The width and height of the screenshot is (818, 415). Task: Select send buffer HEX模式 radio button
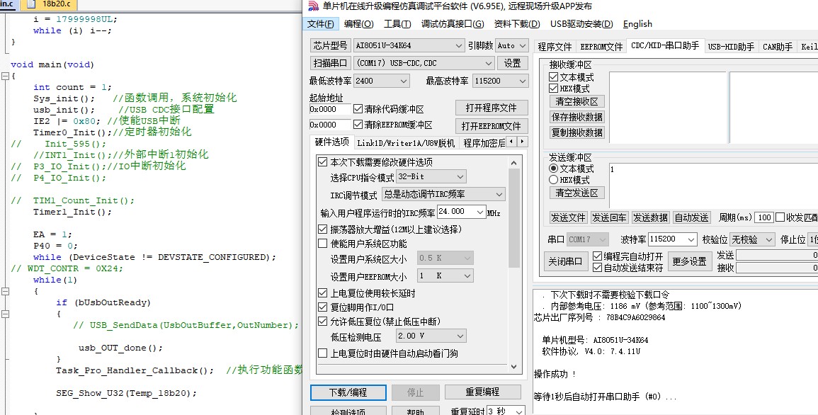click(x=554, y=180)
